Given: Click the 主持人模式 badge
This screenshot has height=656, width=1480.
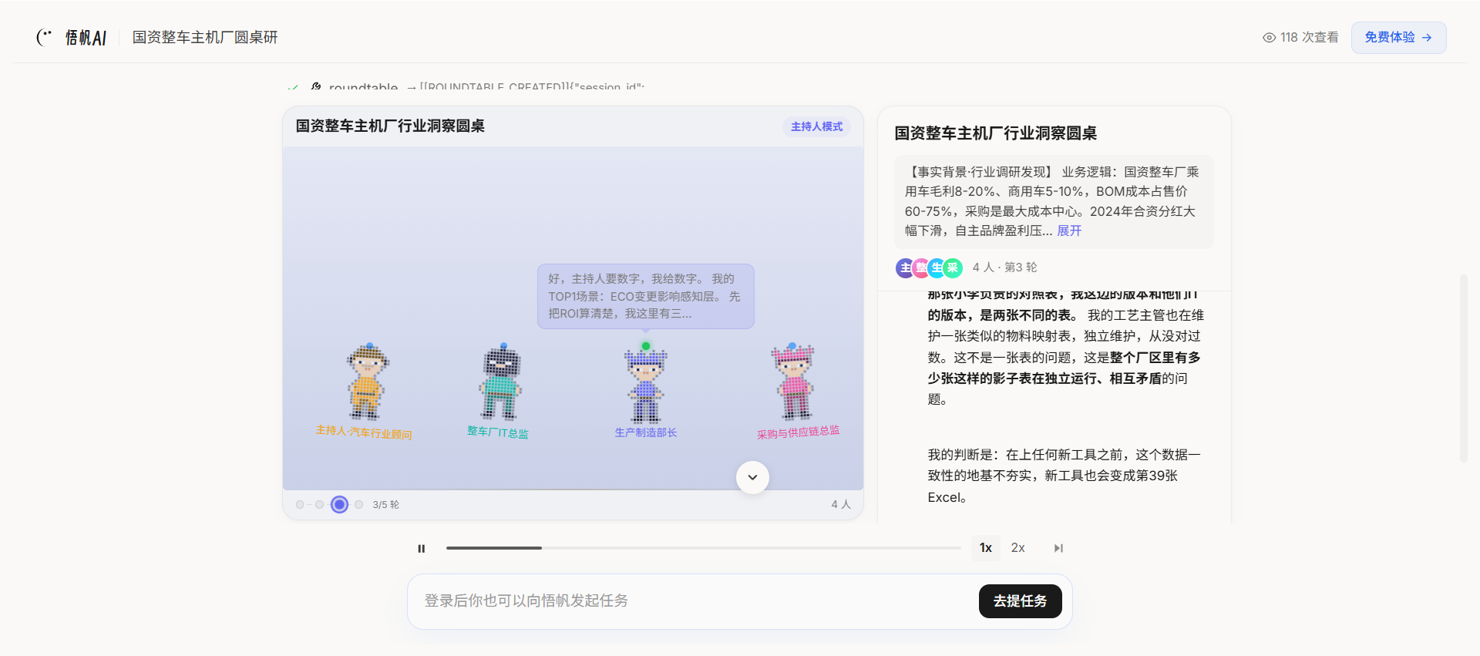Looking at the screenshot, I should (816, 126).
